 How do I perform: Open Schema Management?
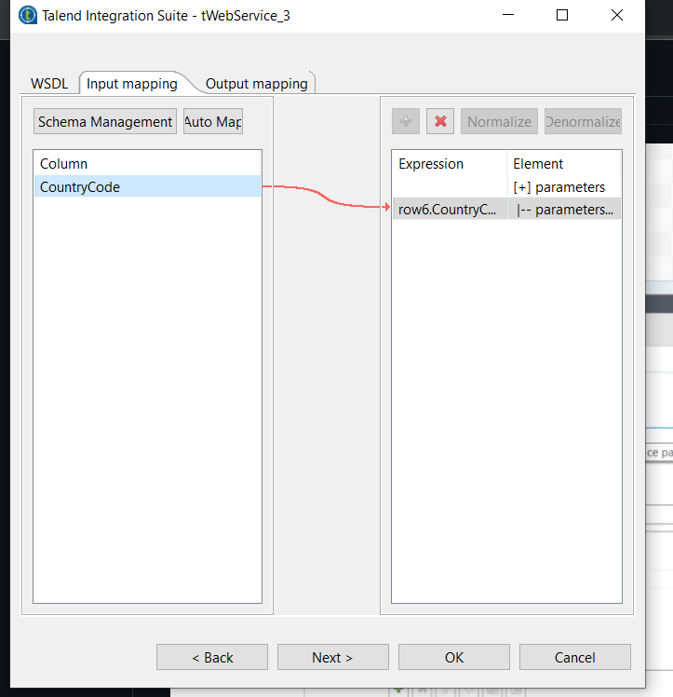pyautogui.click(x=105, y=121)
